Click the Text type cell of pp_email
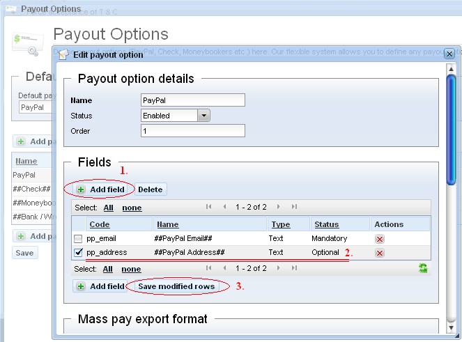The height and width of the screenshot is (342, 462). [x=276, y=238]
